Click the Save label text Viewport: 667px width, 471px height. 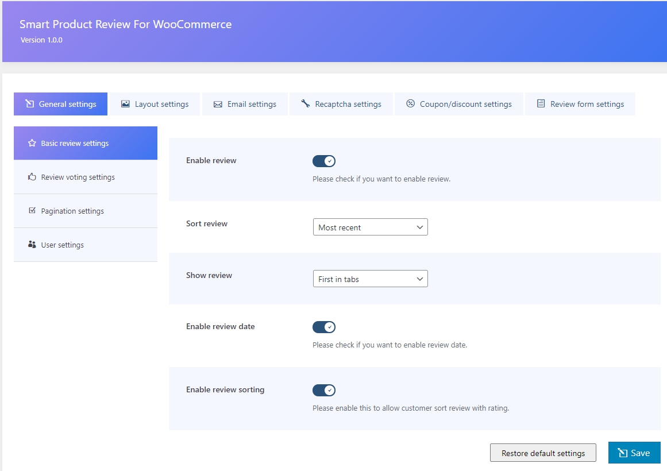pos(640,453)
